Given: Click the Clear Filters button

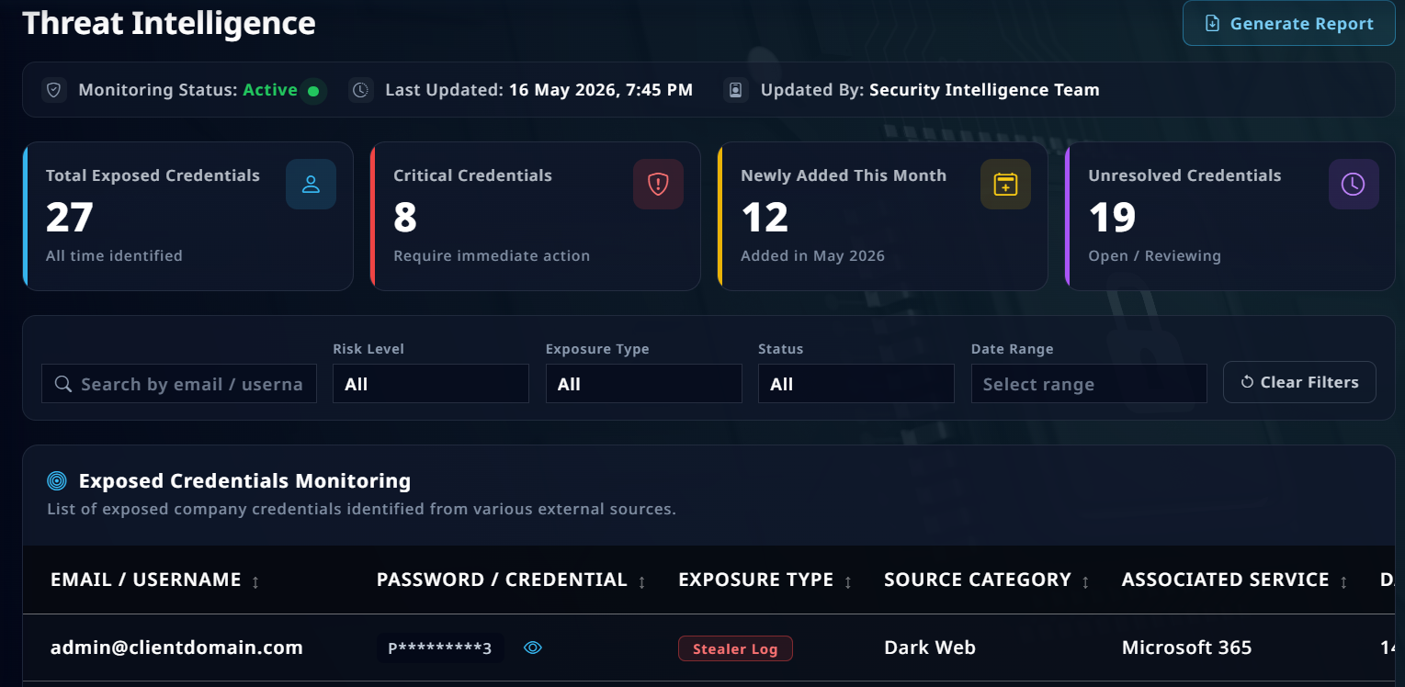Looking at the screenshot, I should coord(1299,382).
